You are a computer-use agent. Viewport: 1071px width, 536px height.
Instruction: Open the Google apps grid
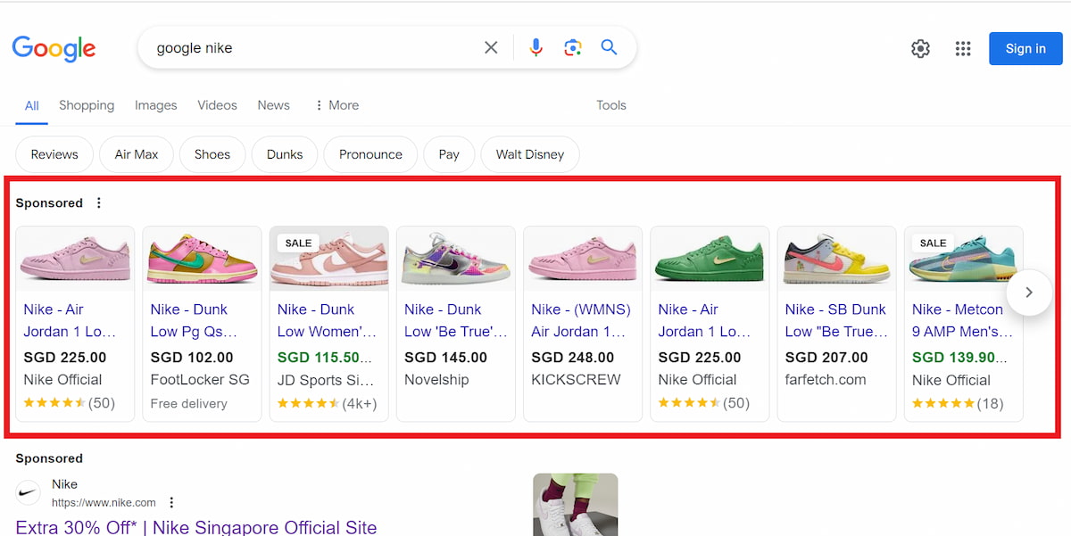pos(962,49)
